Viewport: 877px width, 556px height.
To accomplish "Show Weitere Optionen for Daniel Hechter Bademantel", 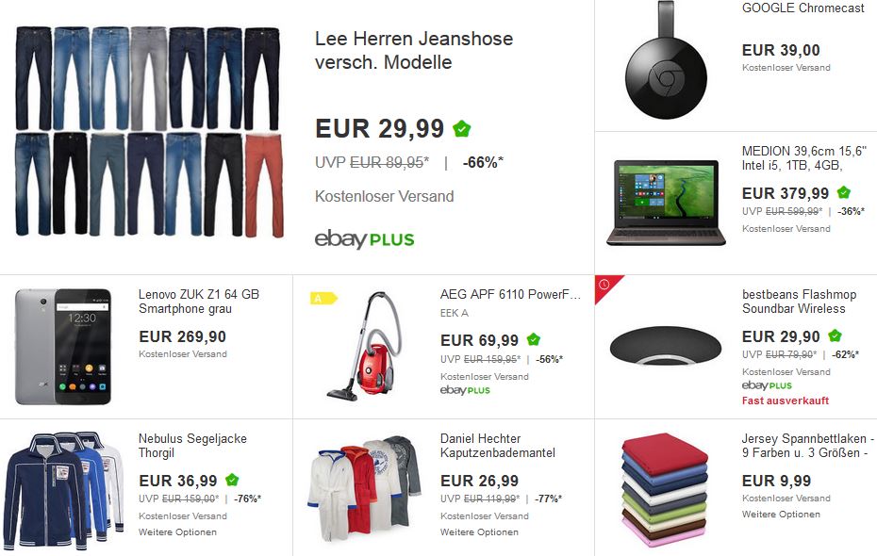I will click(479, 532).
